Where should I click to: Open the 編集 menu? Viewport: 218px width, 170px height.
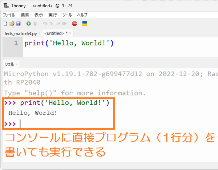click(25, 15)
